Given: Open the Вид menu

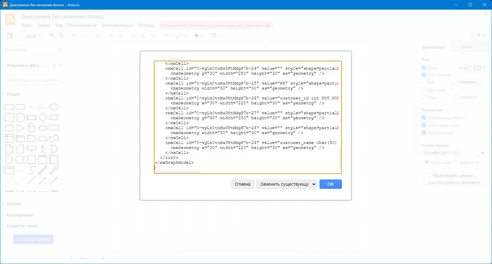Looking at the screenshot, I should [59, 25].
